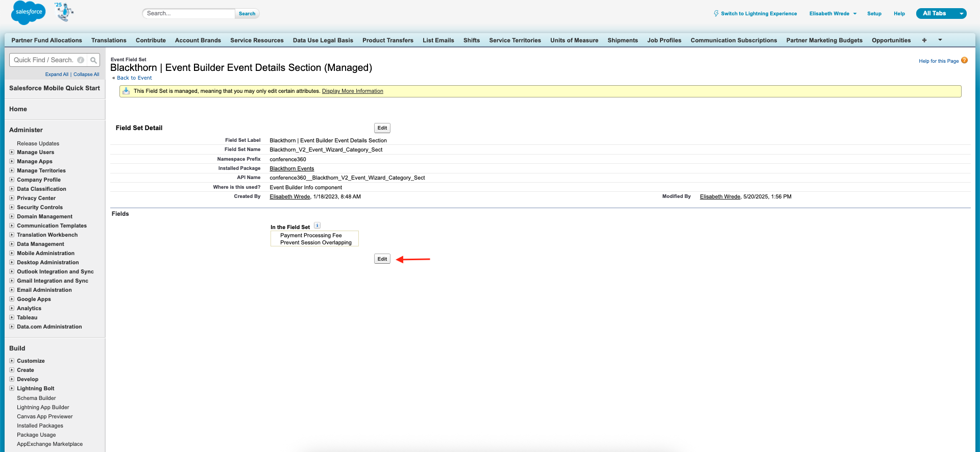Open Lightning App Builder in sidebar
The height and width of the screenshot is (452, 980).
point(43,408)
